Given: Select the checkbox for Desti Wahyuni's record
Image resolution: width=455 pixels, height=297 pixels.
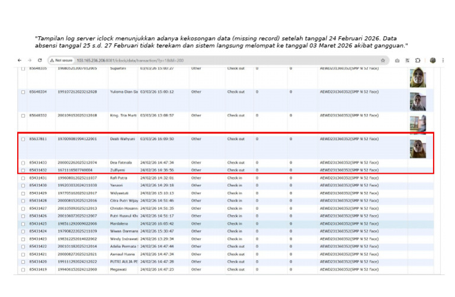Looking at the screenshot, I should coord(23,139).
